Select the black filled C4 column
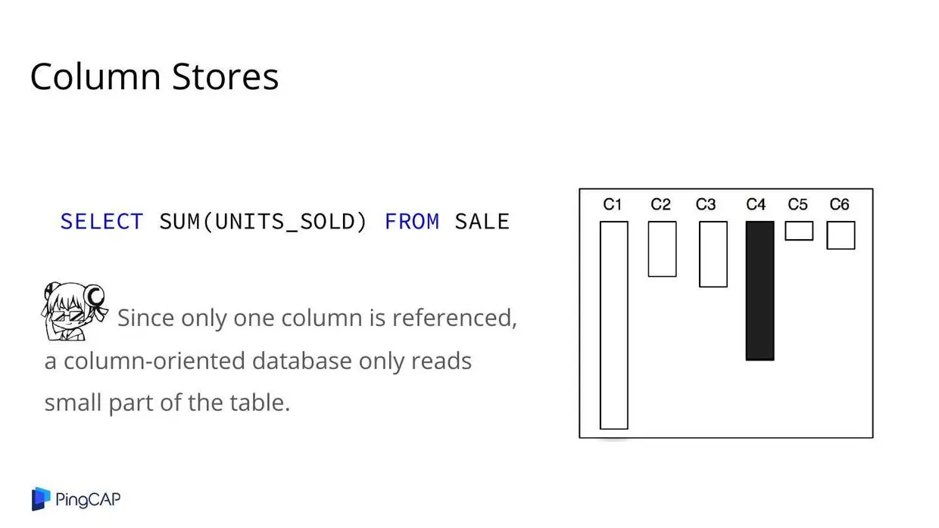The width and height of the screenshot is (939, 528). point(760,290)
